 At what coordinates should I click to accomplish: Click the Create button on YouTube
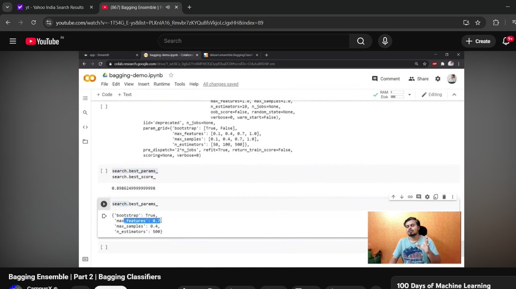pyautogui.click(x=478, y=41)
